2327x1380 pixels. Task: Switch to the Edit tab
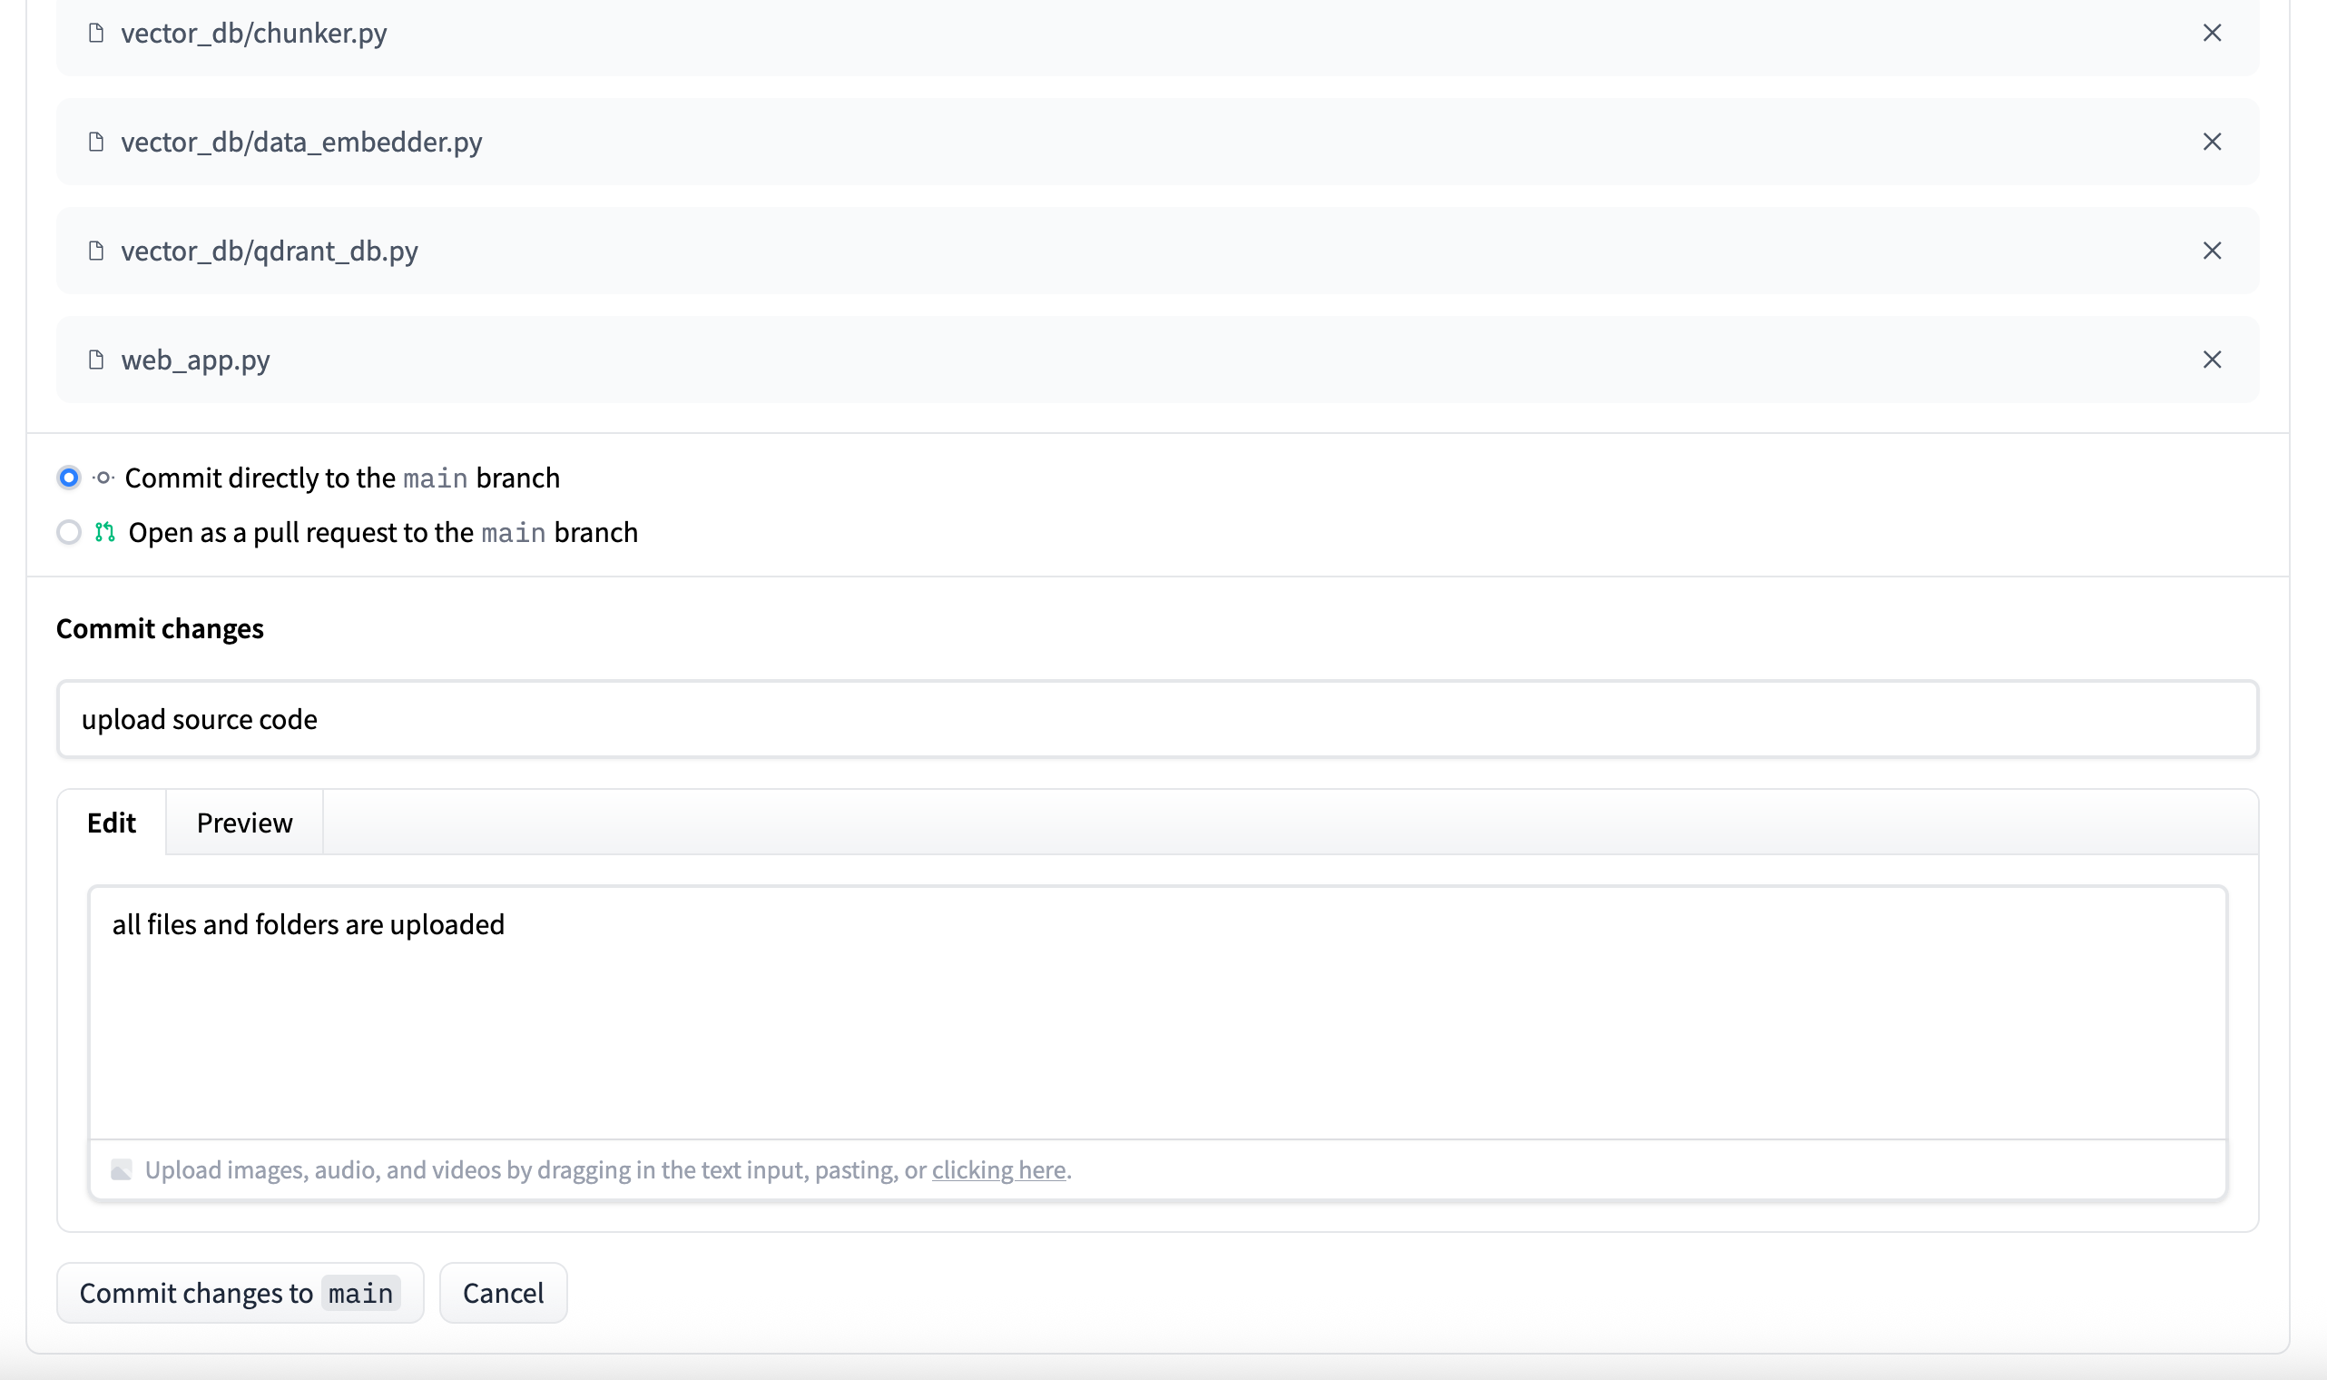click(112, 822)
